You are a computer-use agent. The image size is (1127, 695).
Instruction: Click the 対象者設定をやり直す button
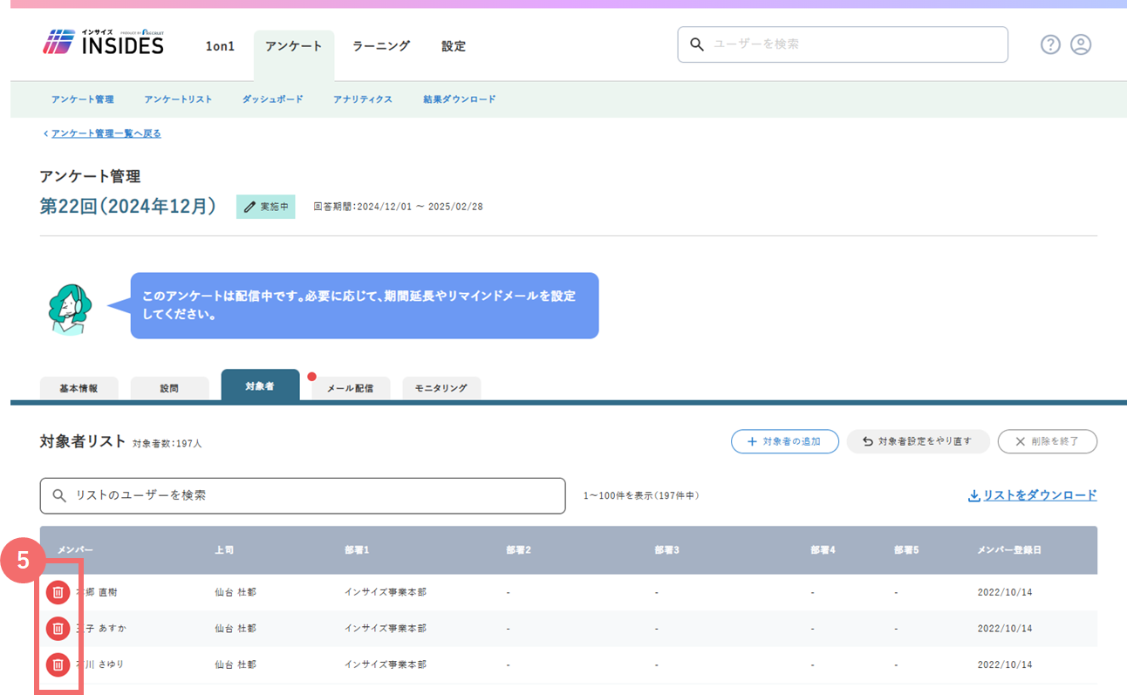pyautogui.click(x=918, y=441)
